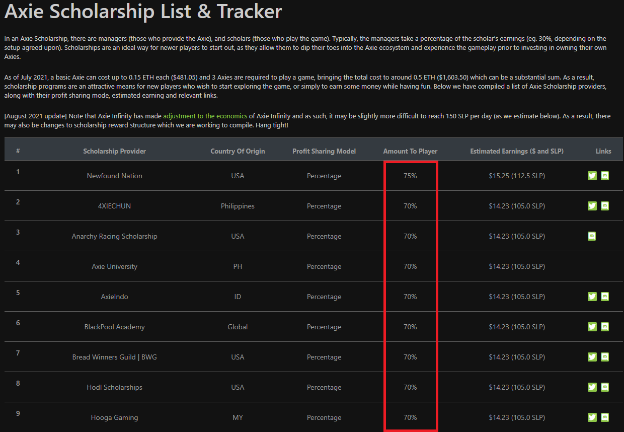Open AxieIndo's Discord icon
The width and height of the screenshot is (624, 432).
605,297
